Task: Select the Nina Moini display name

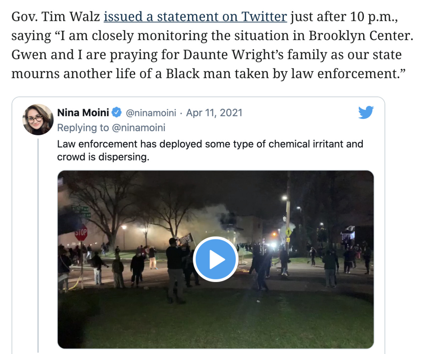Action: [83, 113]
